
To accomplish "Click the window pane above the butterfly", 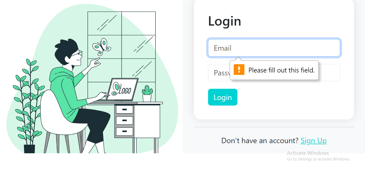I will [105, 23].
